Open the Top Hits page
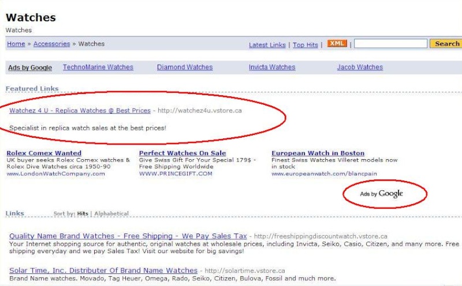Screen dimensions: 462x286 pos(305,45)
